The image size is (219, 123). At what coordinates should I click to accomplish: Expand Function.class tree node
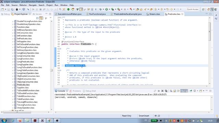point(13,27)
